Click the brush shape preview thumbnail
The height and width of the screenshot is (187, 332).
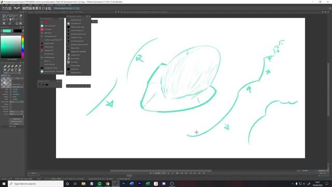[x=6, y=83]
